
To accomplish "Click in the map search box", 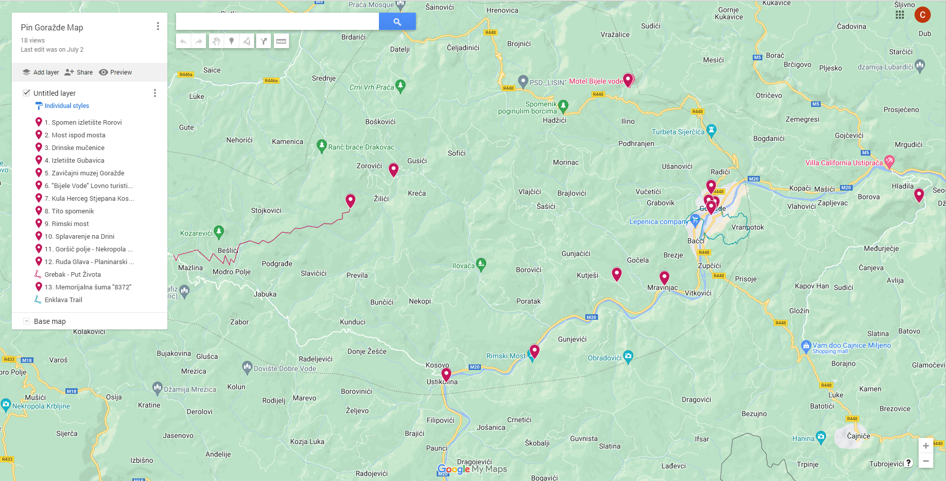I will (x=277, y=22).
